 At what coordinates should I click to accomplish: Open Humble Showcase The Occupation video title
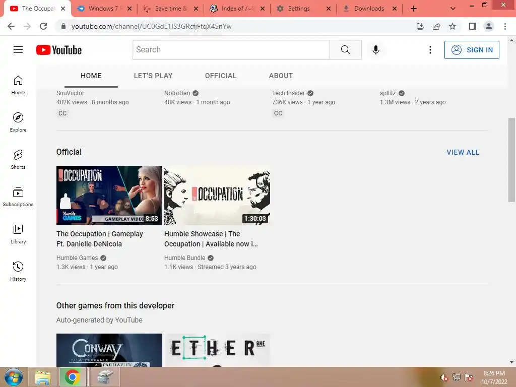(211, 239)
